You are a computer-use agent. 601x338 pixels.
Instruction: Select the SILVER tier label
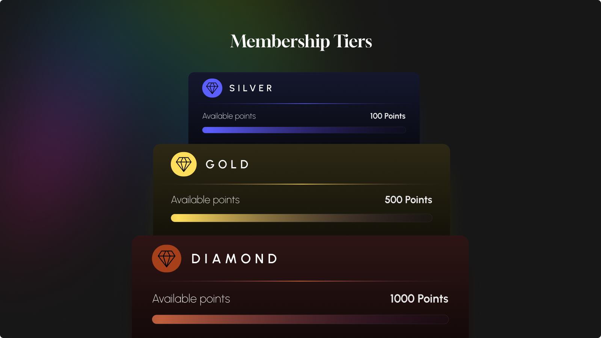pyautogui.click(x=251, y=88)
